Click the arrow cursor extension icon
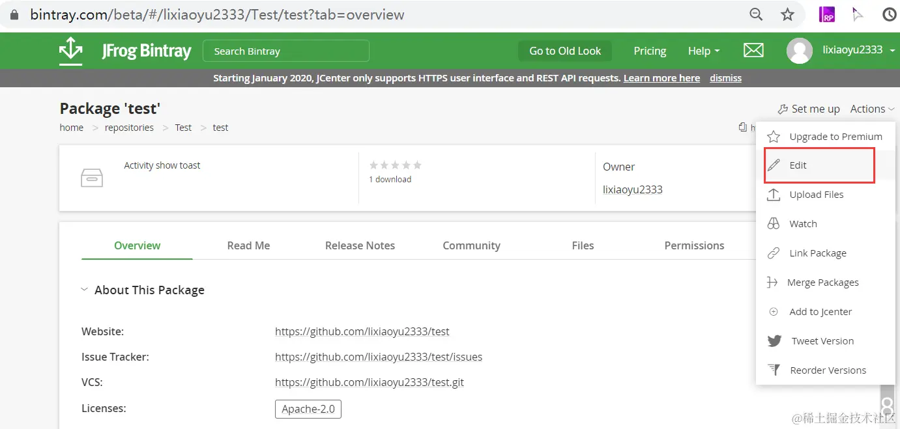Screen dimensions: 900x429 (x=858, y=14)
